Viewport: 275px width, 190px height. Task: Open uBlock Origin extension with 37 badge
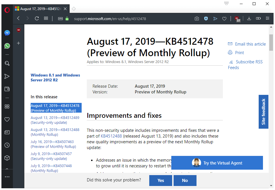coord(237,19)
